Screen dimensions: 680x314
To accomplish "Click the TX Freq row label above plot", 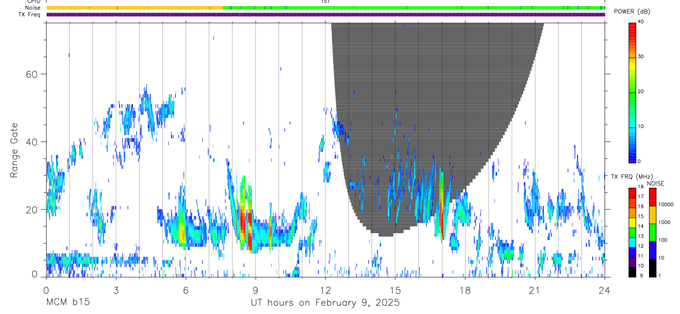I will 29,14.
